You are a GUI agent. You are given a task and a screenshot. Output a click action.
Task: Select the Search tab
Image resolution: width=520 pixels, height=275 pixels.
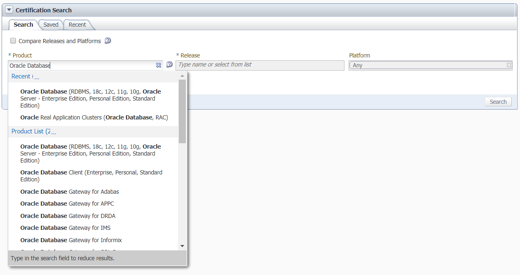23,25
